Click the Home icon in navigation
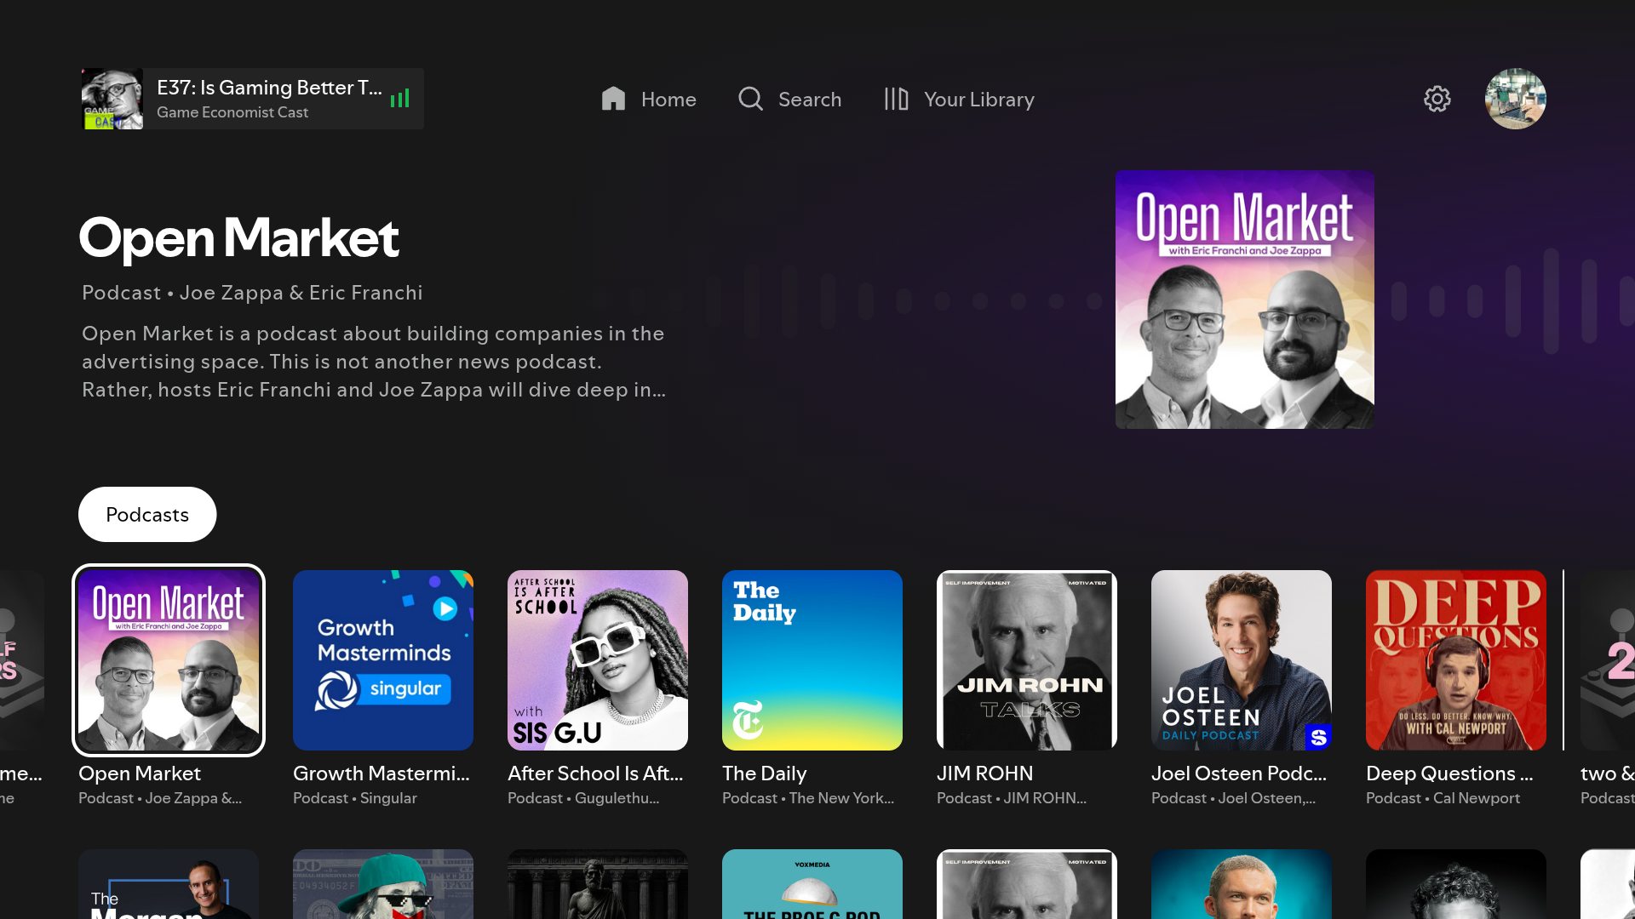Viewport: 1635px width, 919px height. coord(613,99)
